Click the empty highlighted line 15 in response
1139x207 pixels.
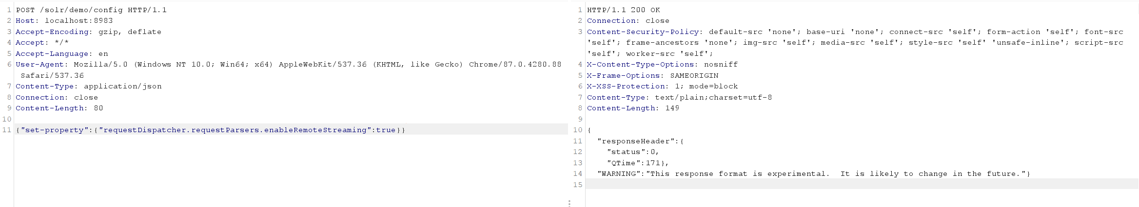(862, 184)
